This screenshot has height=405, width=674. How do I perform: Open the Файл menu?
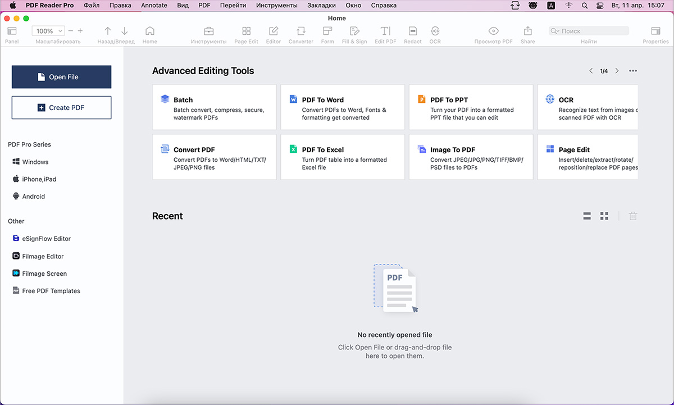pos(92,5)
